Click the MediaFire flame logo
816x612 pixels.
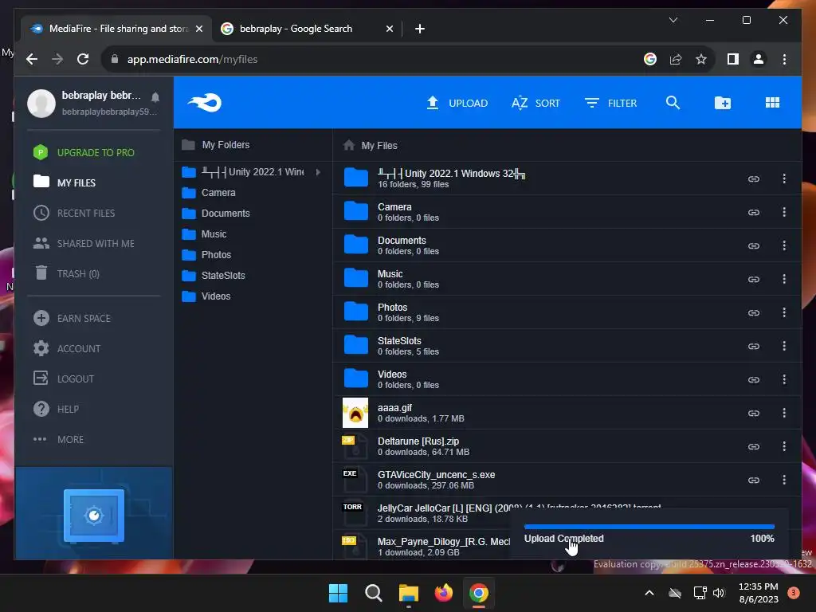point(205,103)
